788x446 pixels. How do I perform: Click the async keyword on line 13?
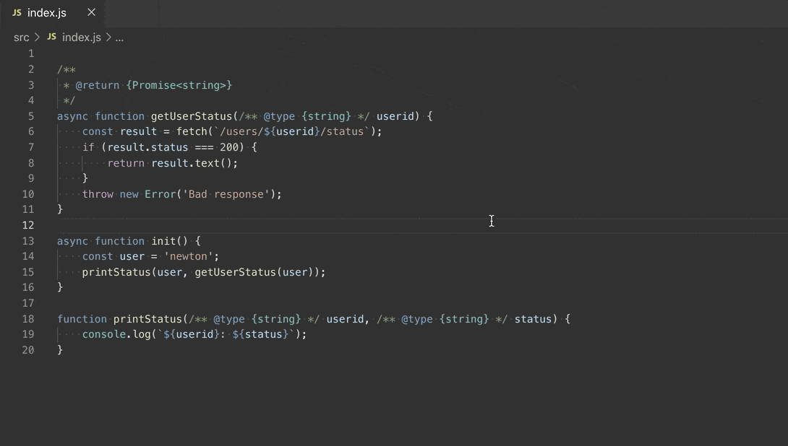tap(72, 240)
